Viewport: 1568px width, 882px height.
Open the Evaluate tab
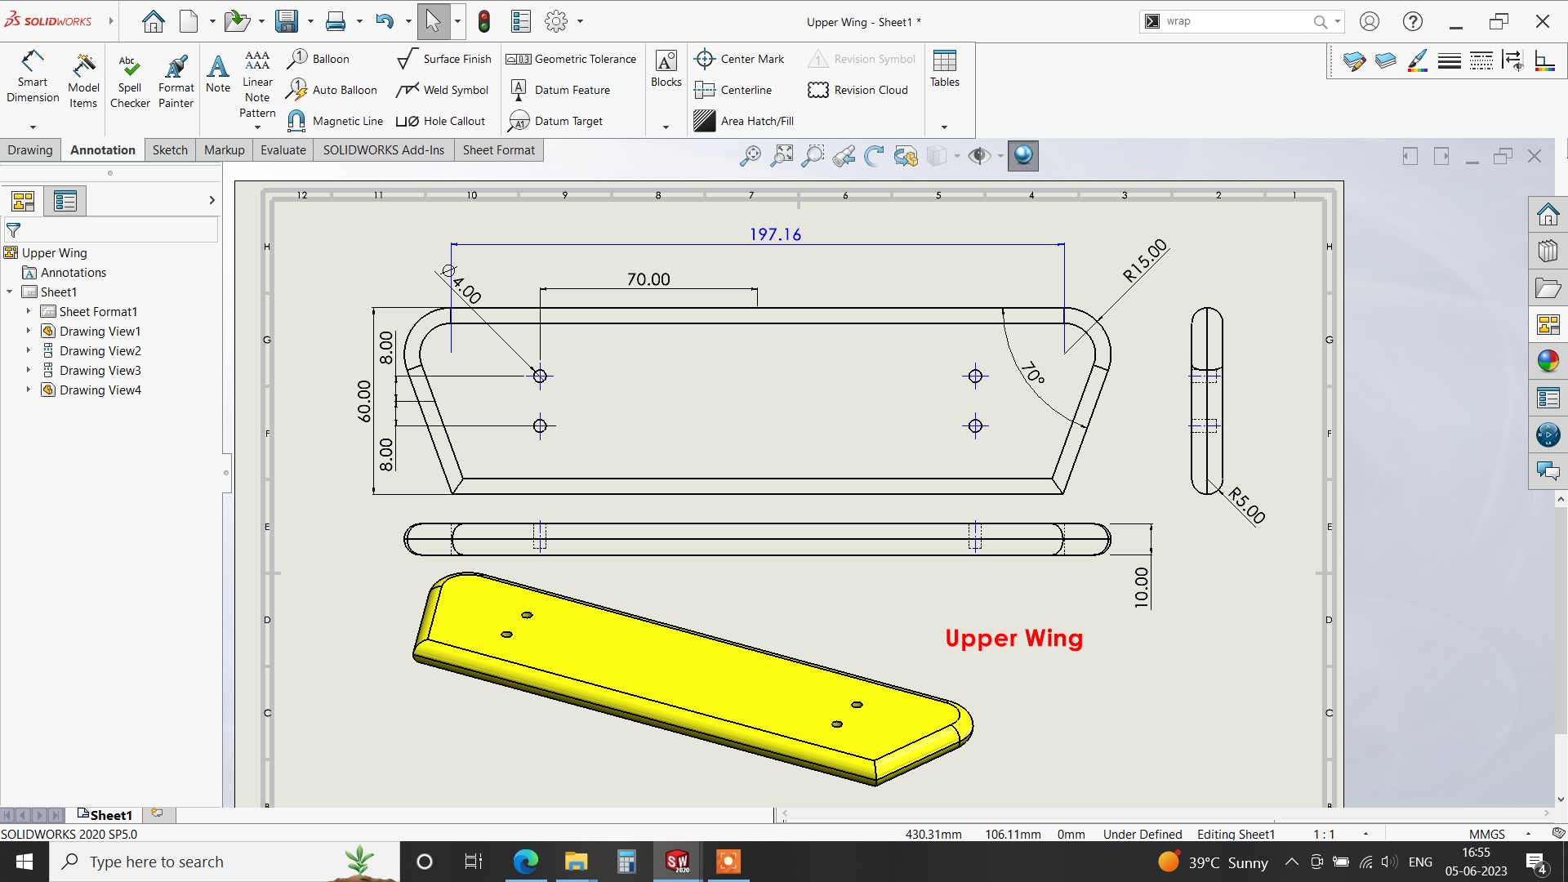click(283, 150)
